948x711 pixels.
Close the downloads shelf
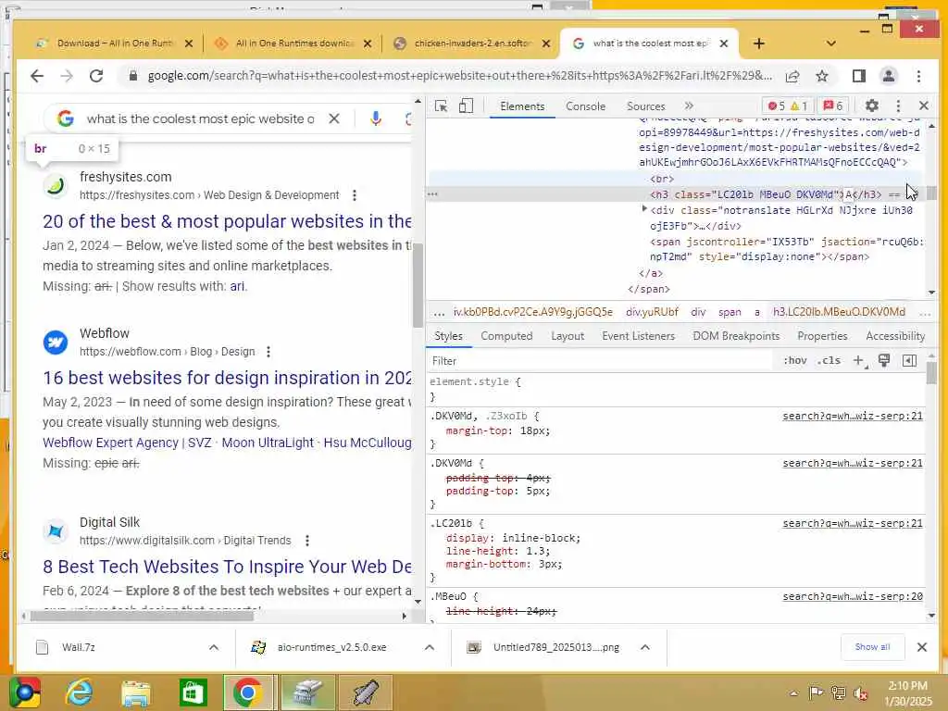(x=921, y=647)
